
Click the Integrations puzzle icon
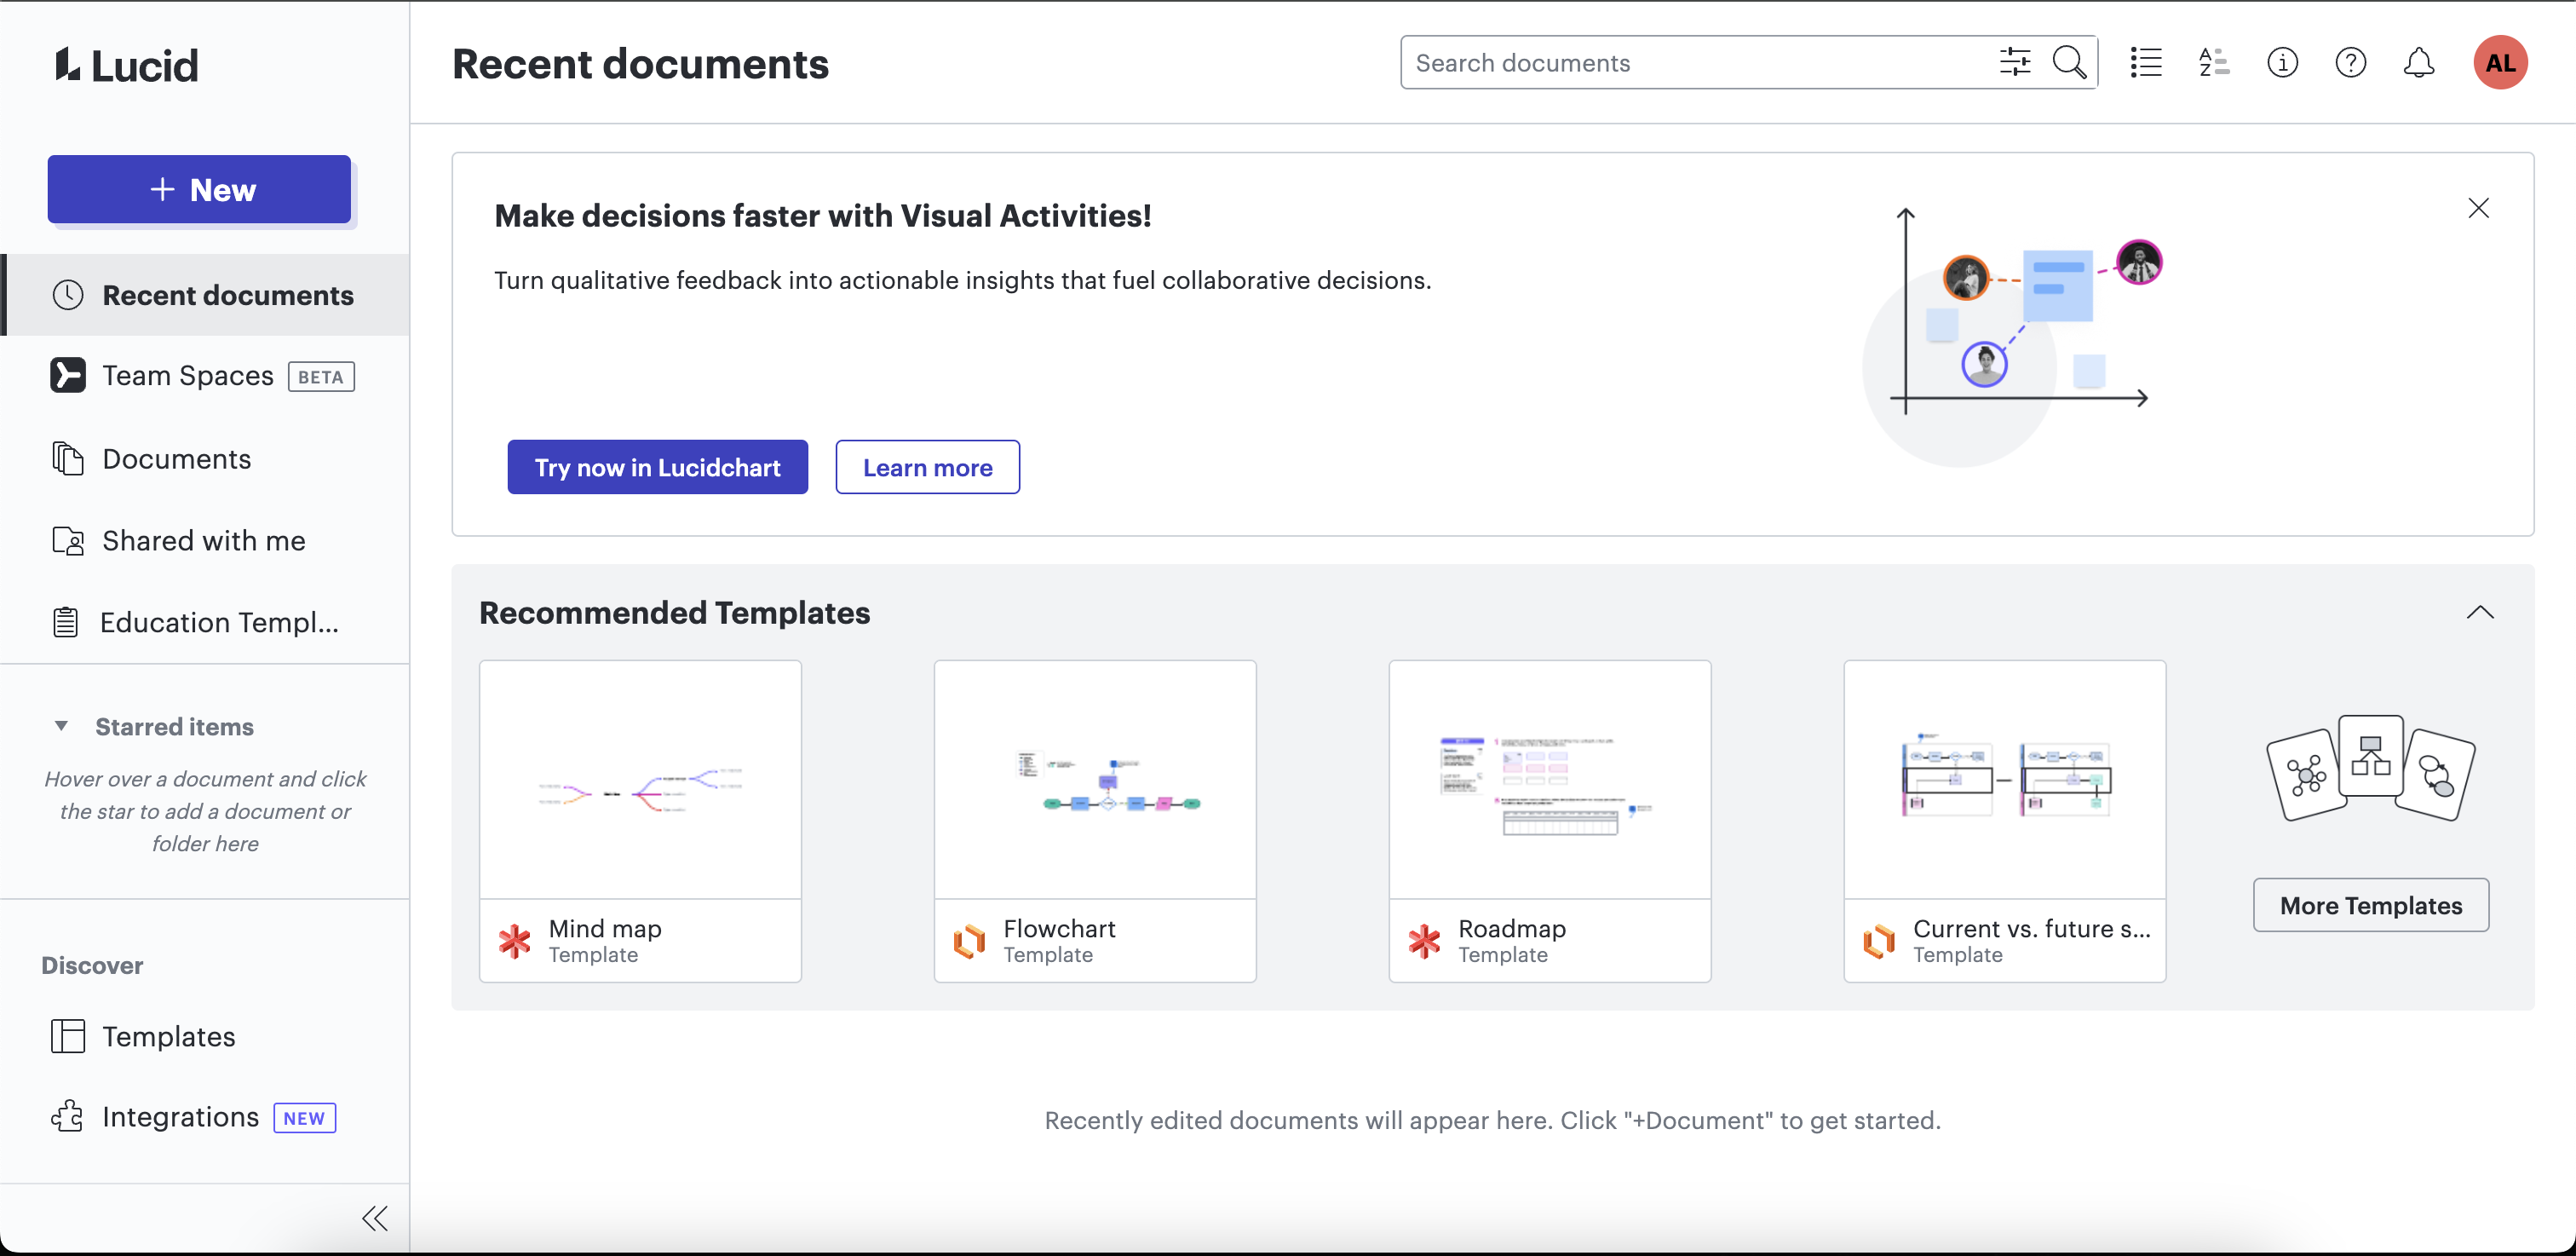click(67, 1116)
